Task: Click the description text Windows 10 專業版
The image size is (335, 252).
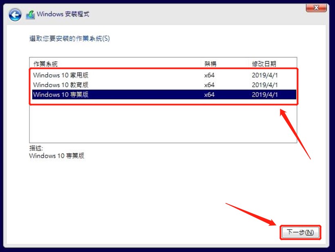Action: point(57,156)
